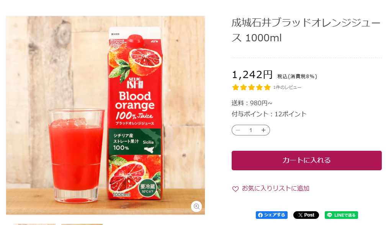Decrease quantity with the minus button
This screenshot has width=386, height=225.
click(x=238, y=130)
